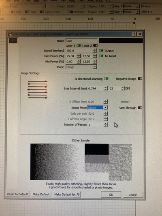Click the Max Power 25.00 spinner arrows
This screenshot has height=216, width=162.
79,56
